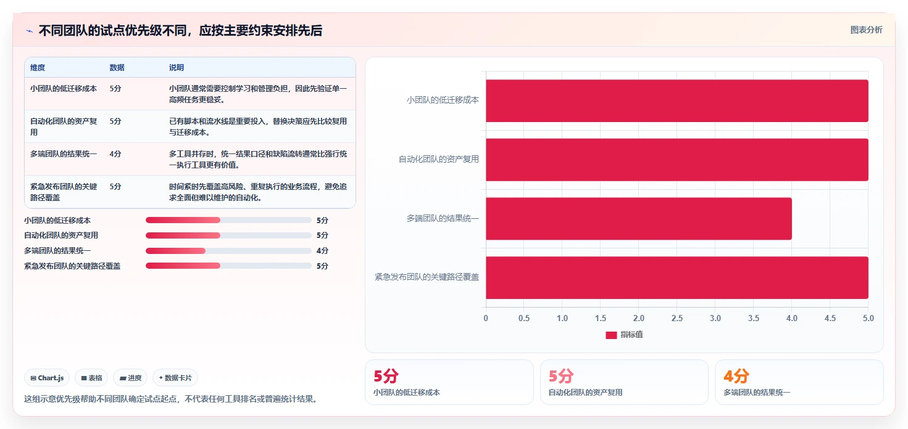
Task: Click the chart bar for 多端团队的结果统一
Action: 639,219
